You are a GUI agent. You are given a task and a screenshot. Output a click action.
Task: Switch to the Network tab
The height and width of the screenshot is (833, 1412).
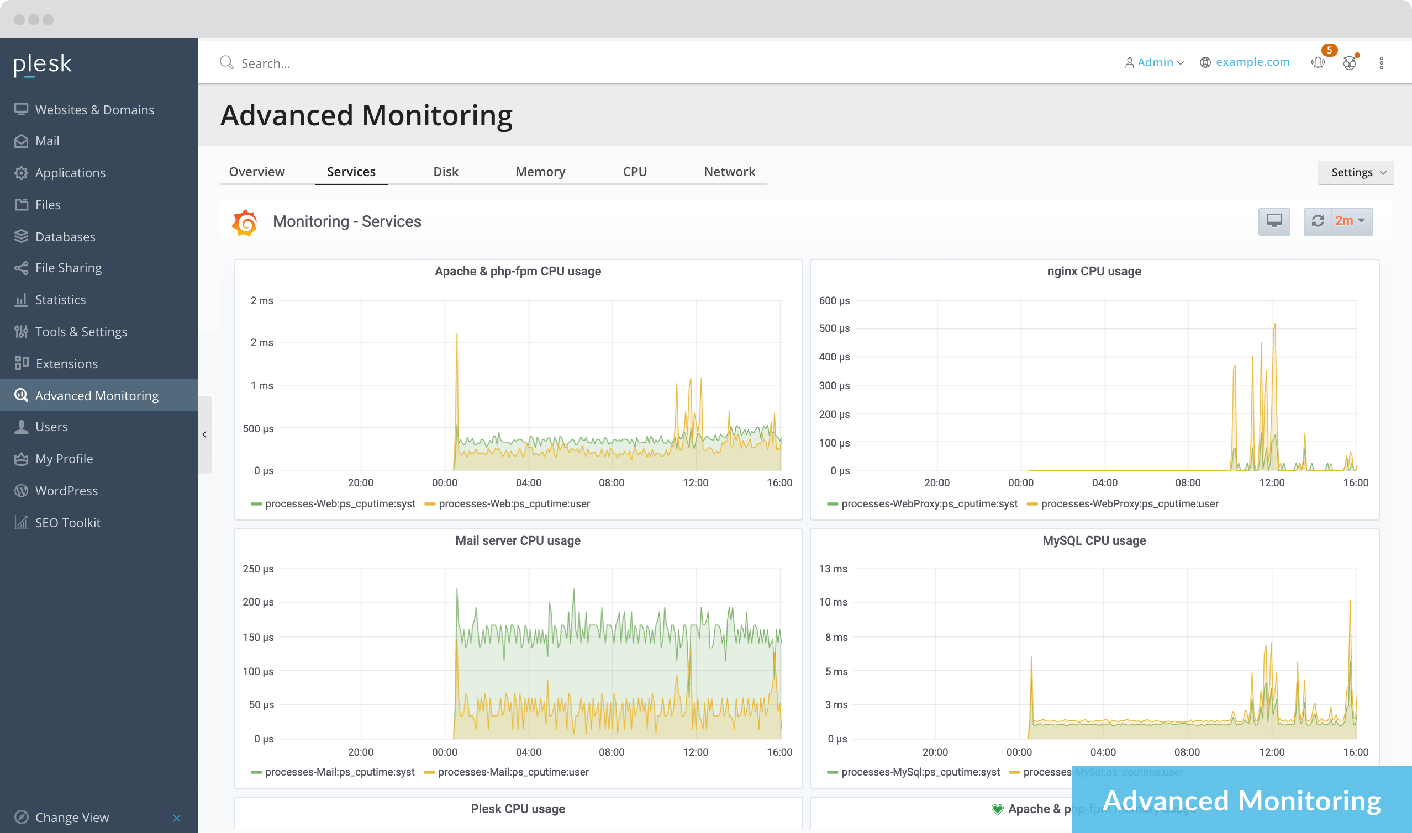729,172
